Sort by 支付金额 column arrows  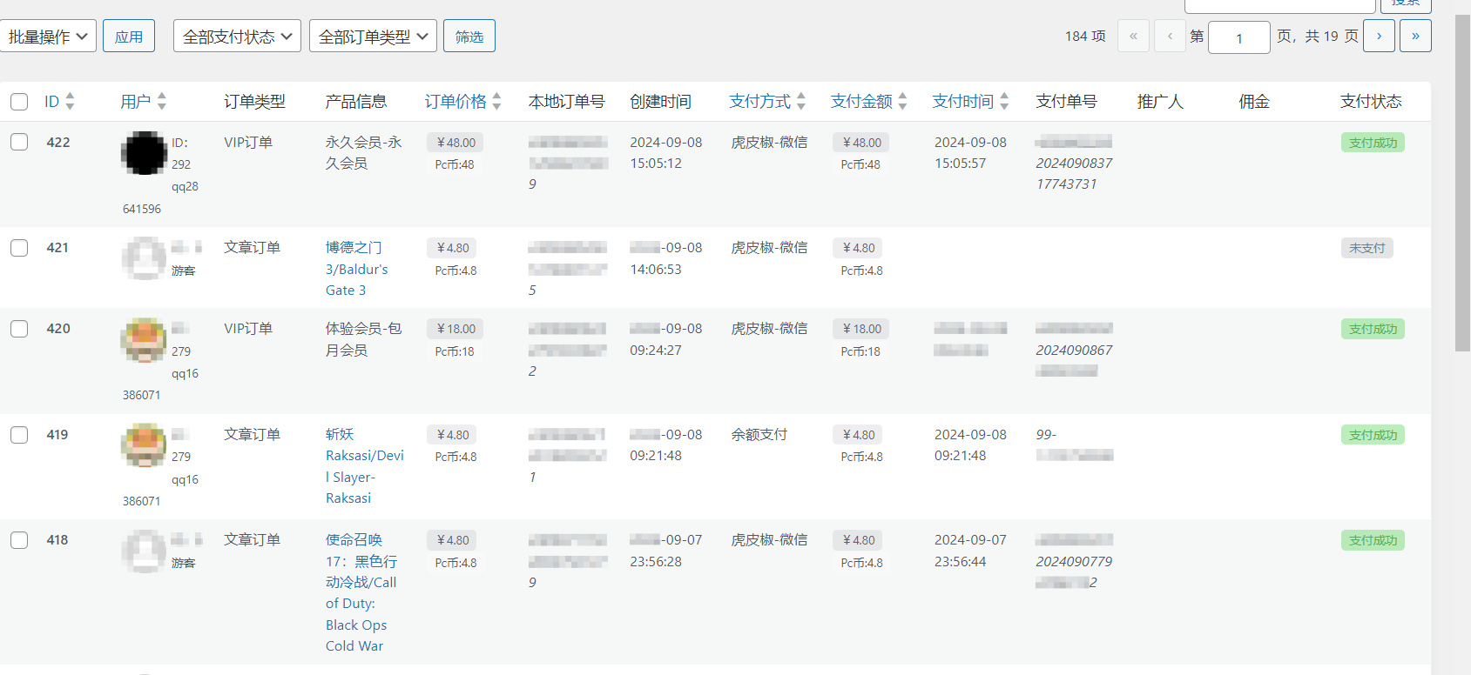[x=902, y=101]
